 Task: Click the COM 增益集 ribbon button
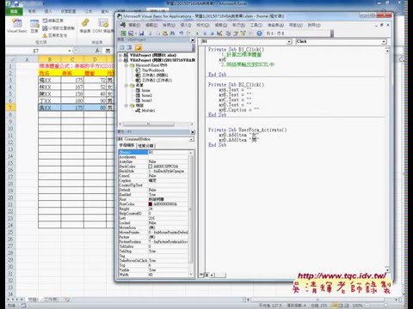tap(103, 26)
